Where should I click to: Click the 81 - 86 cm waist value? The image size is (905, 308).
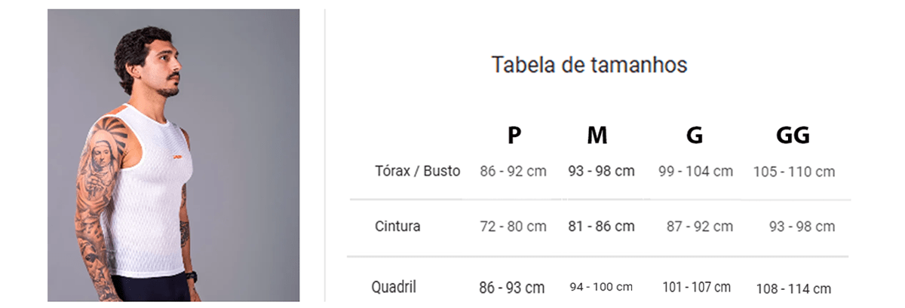coord(601,226)
